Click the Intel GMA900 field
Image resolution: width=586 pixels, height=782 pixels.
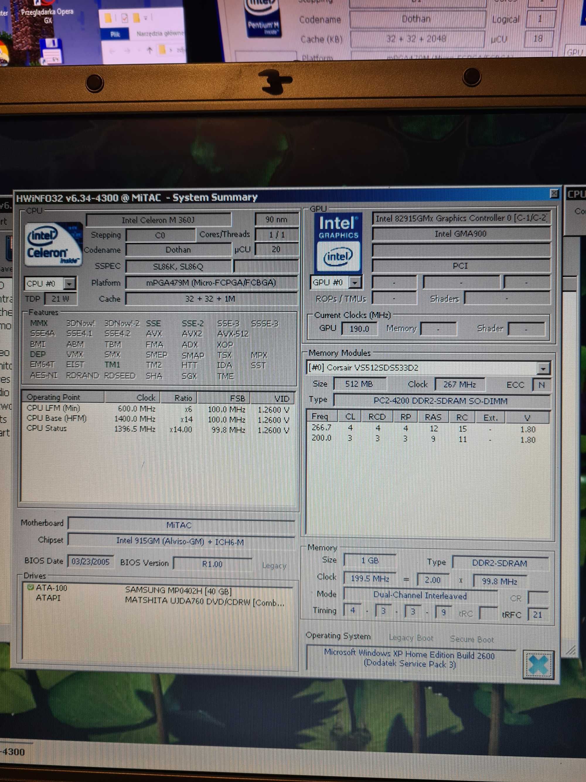pyautogui.click(x=461, y=234)
